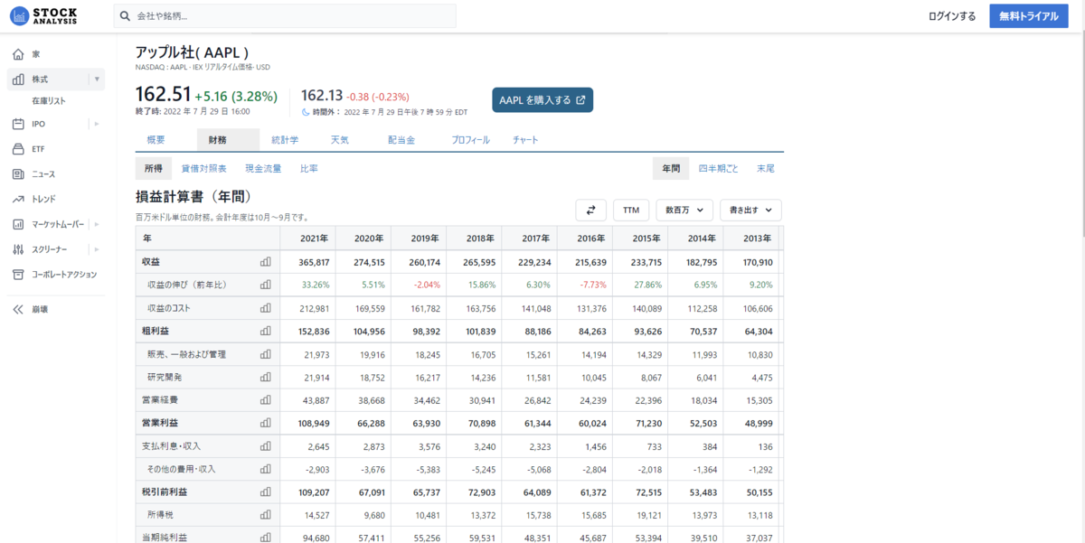Expand 株式 sidebar submenu arrow
Viewport: 1085px width, 543px height.
pyautogui.click(x=97, y=80)
